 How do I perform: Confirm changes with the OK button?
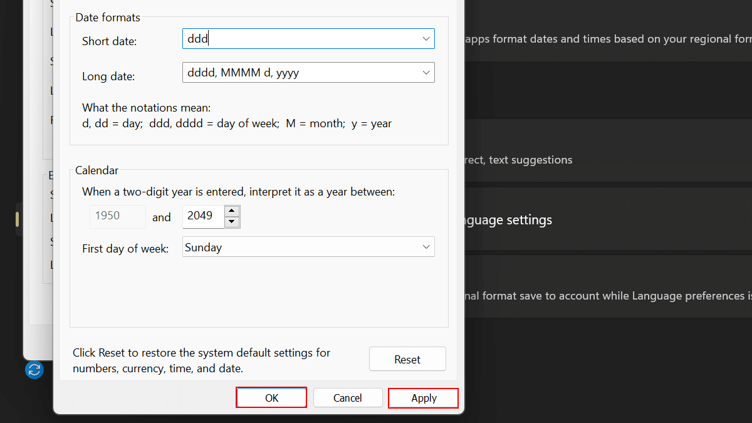[271, 398]
